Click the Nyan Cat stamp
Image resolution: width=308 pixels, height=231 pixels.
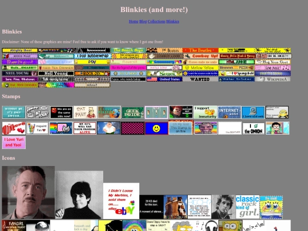point(61,128)
